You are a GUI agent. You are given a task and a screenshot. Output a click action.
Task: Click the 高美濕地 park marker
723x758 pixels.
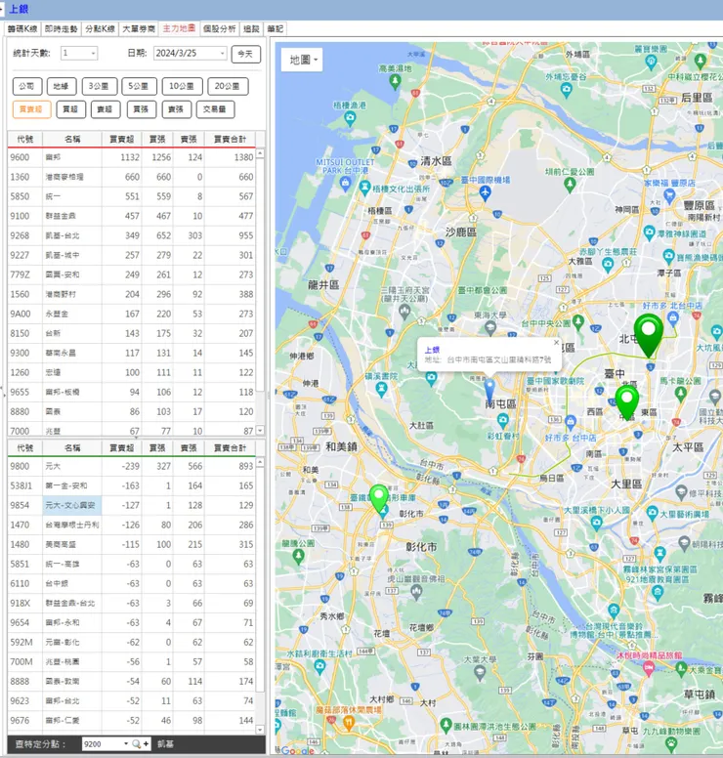point(395,82)
